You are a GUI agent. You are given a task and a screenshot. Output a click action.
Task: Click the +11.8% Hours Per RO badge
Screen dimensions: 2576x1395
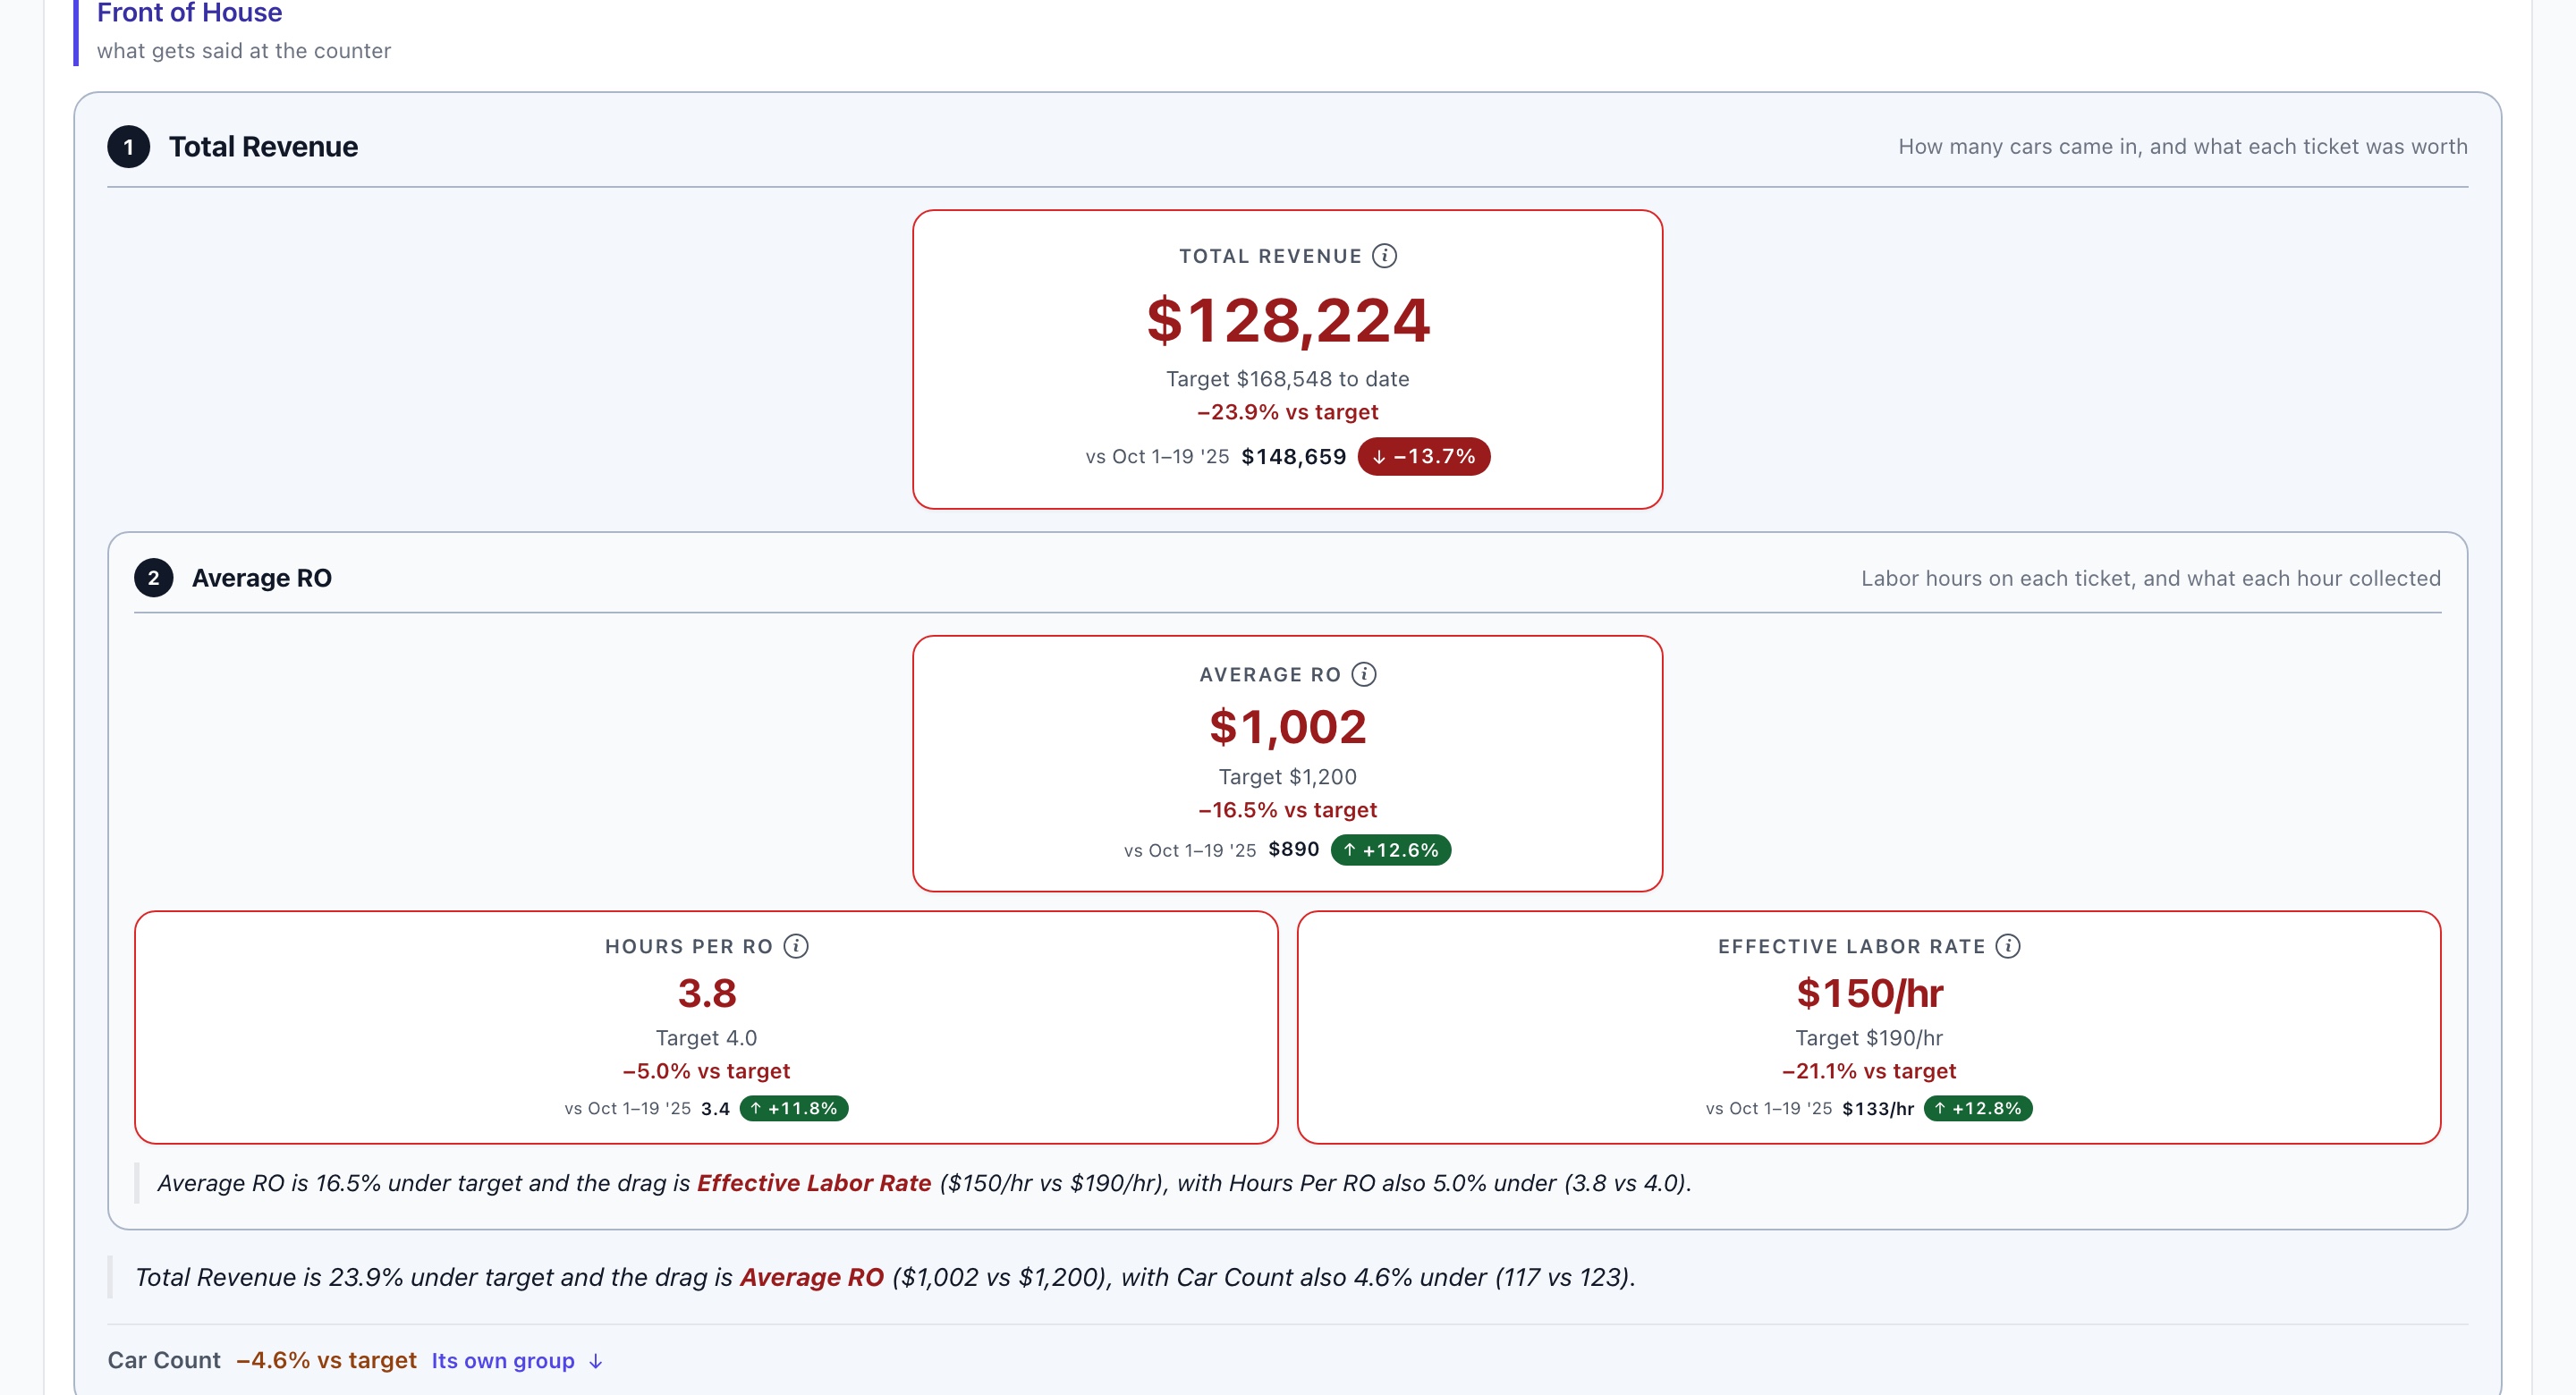(x=794, y=1108)
